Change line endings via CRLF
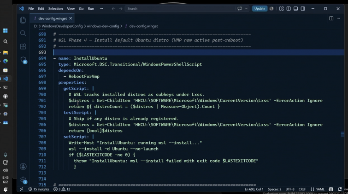 click(x=302, y=189)
